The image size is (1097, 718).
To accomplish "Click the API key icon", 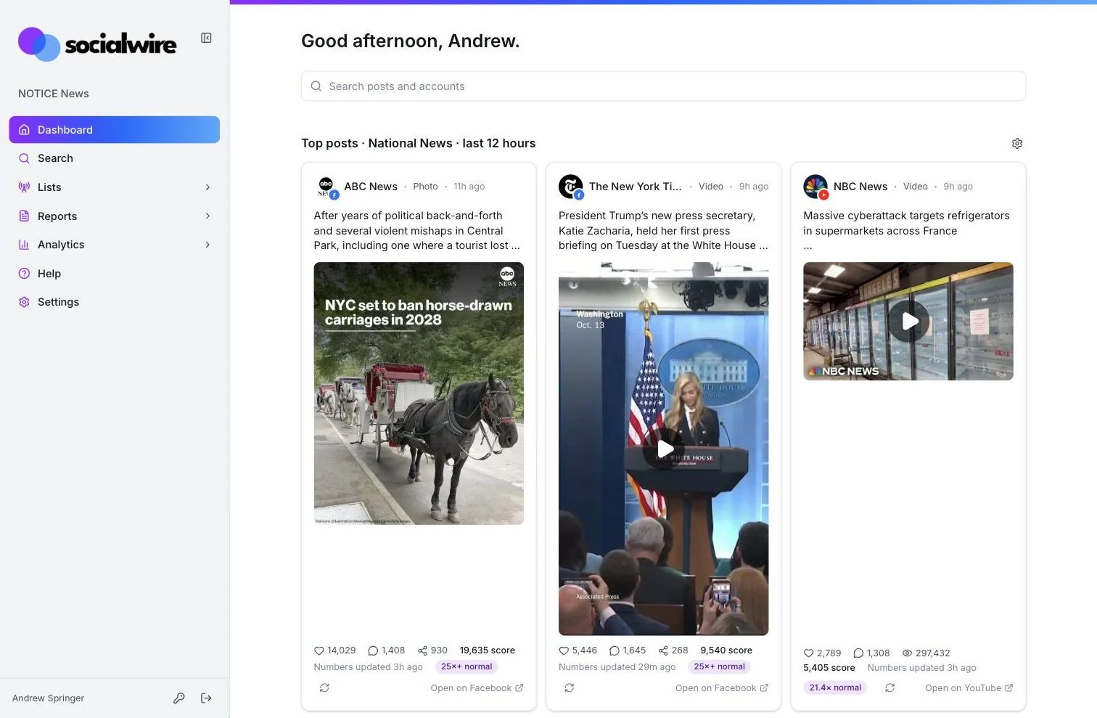I will pos(179,698).
